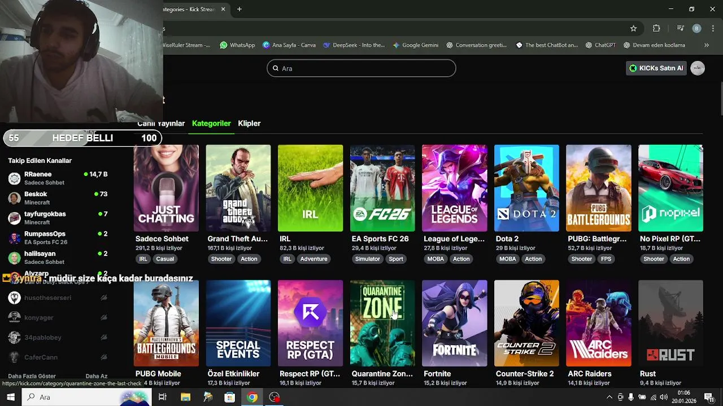The height and width of the screenshot is (406, 723).
Task: Open a new browser tab
Action: (239, 9)
